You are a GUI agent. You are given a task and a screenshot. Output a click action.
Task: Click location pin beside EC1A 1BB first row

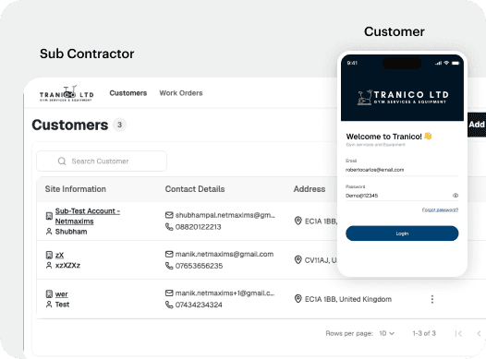click(x=298, y=221)
